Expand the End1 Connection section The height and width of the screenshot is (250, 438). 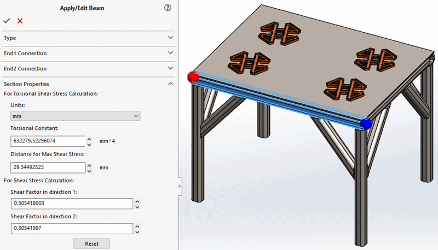[x=88, y=53]
